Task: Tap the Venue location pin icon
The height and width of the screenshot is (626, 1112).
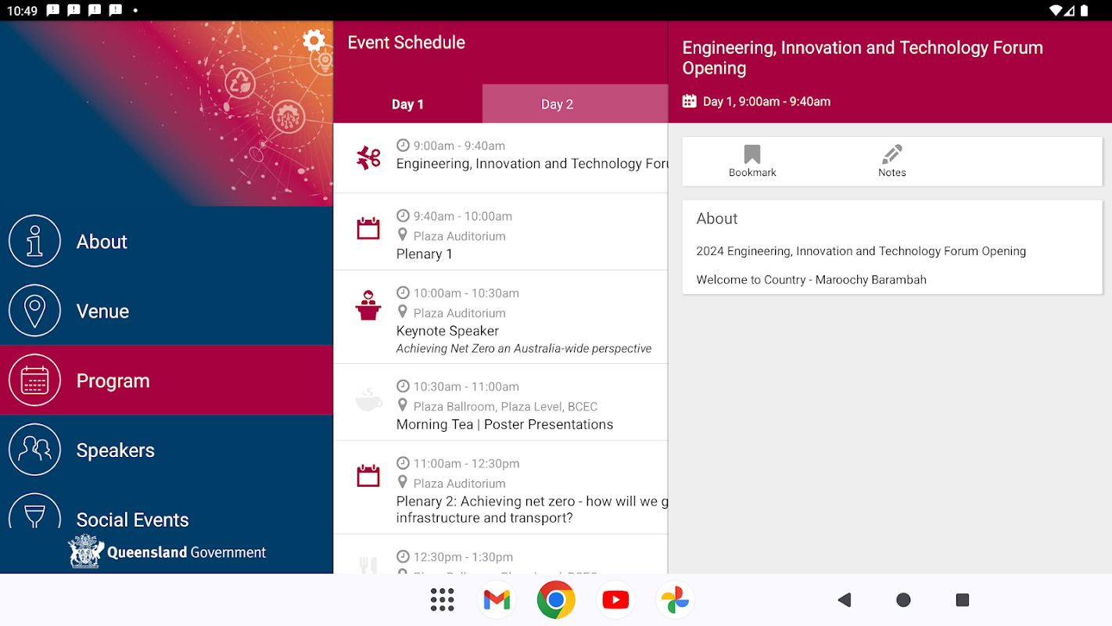Action: (x=34, y=311)
